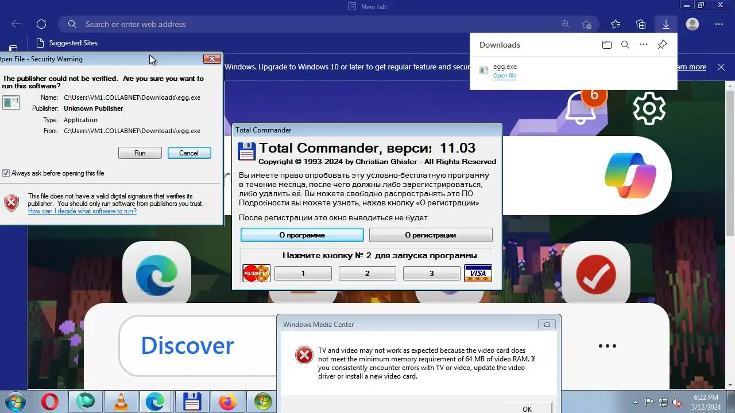Close the Windows Media Center error dialog
Screen dimensions: 735x413
pyautogui.click(x=547, y=324)
